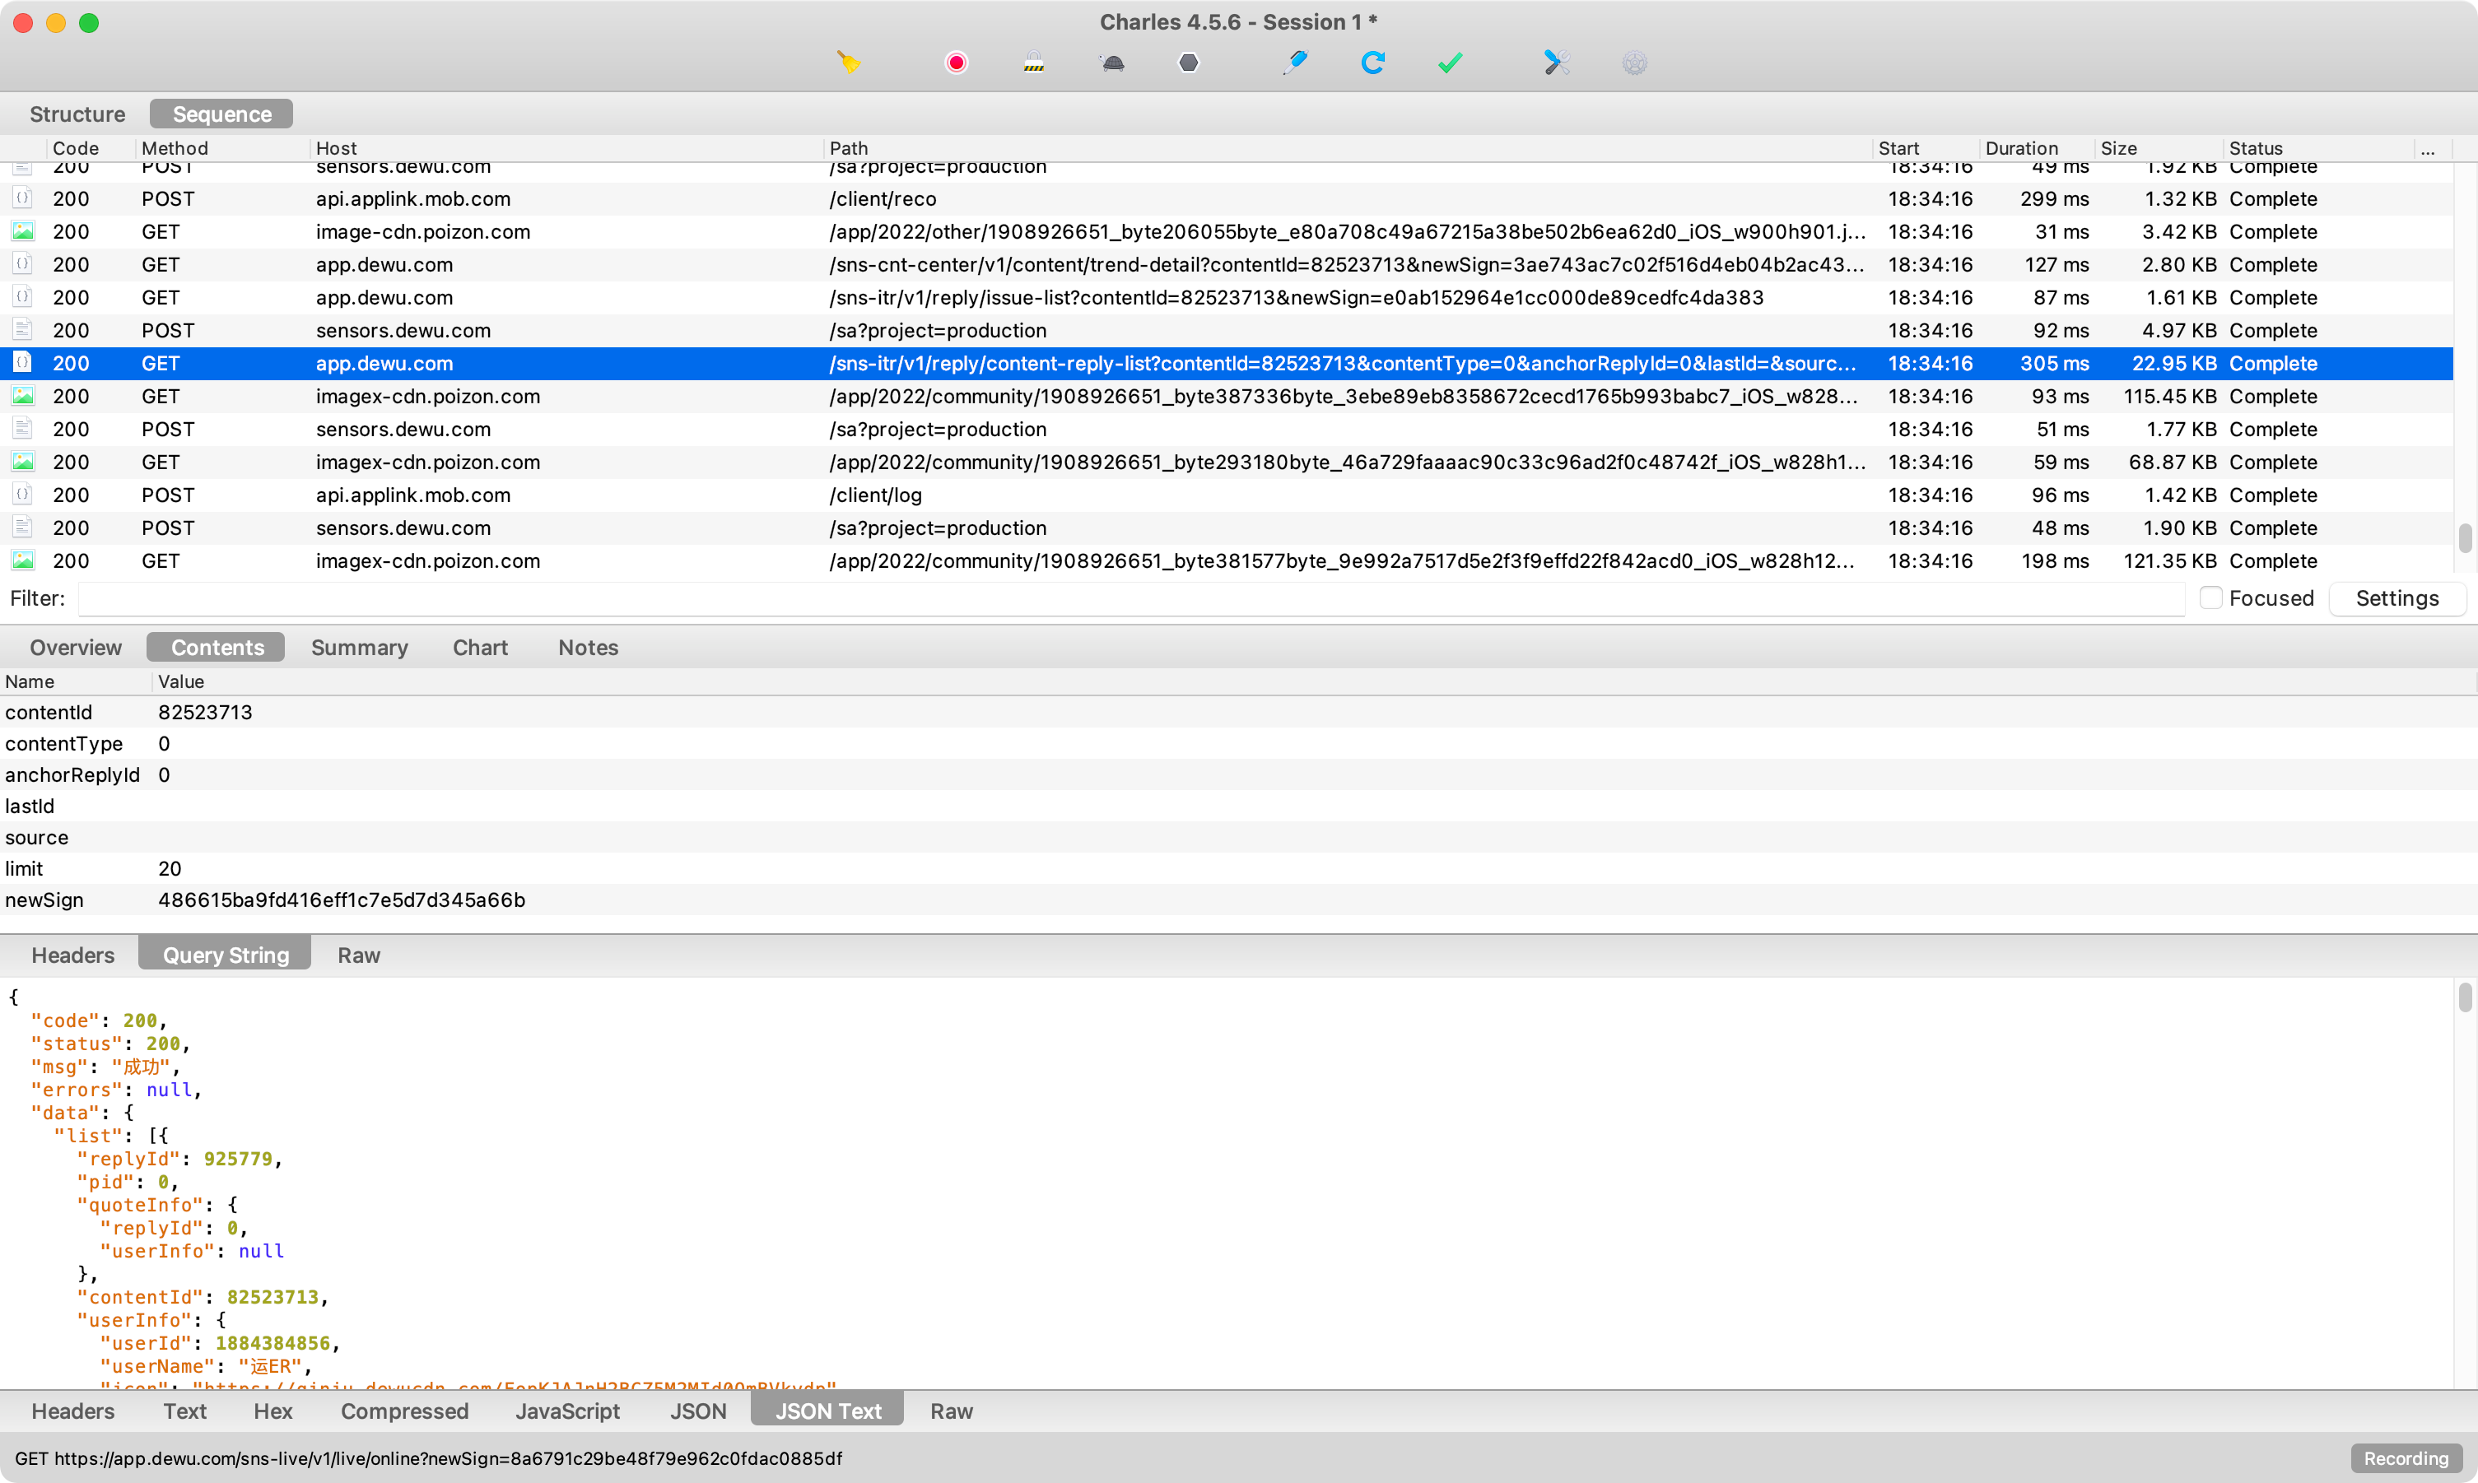
Task: Open the gear Settings icon in toolbar
Action: pos(1634,63)
